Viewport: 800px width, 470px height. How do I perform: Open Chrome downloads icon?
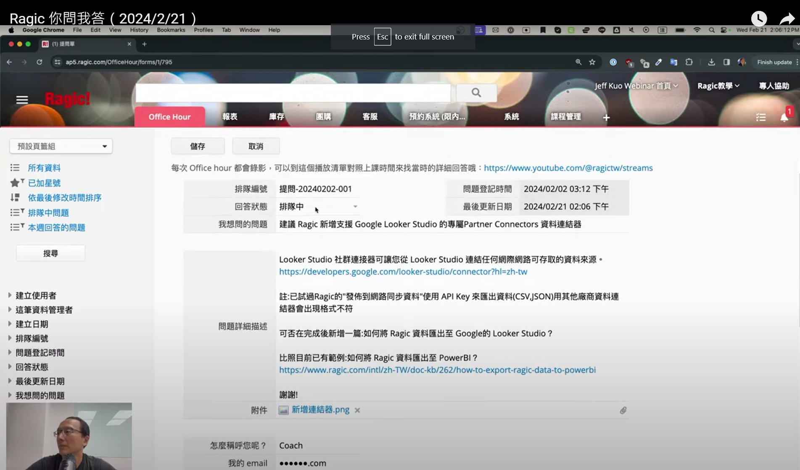tap(711, 62)
